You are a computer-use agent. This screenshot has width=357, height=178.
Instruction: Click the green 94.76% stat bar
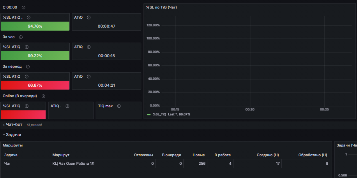[x=35, y=26]
